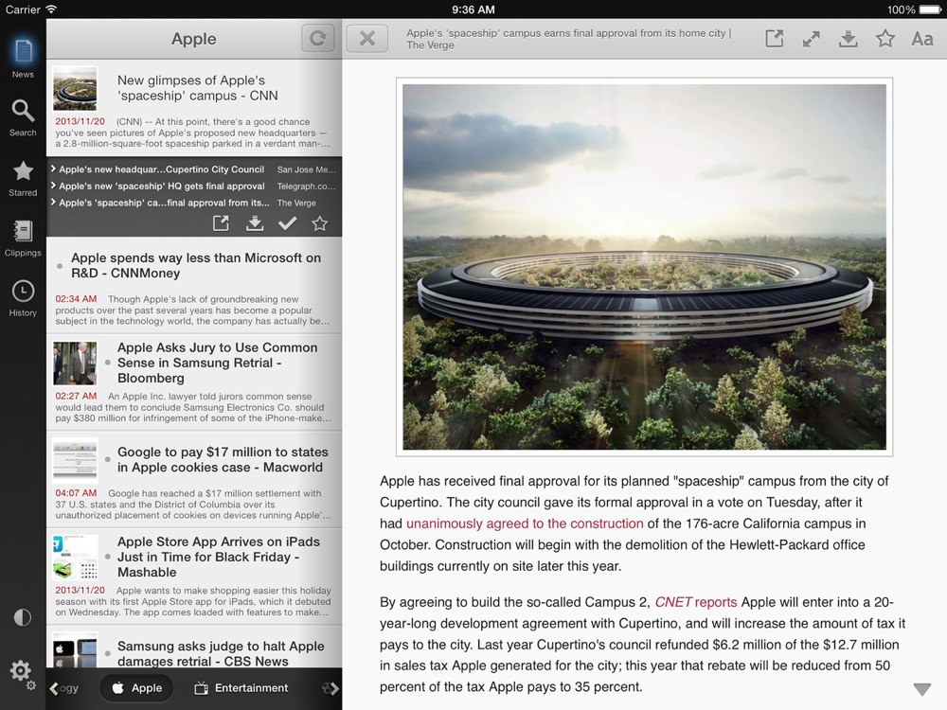Open the News section in the sidebar
947x710 pixels.
23,59
